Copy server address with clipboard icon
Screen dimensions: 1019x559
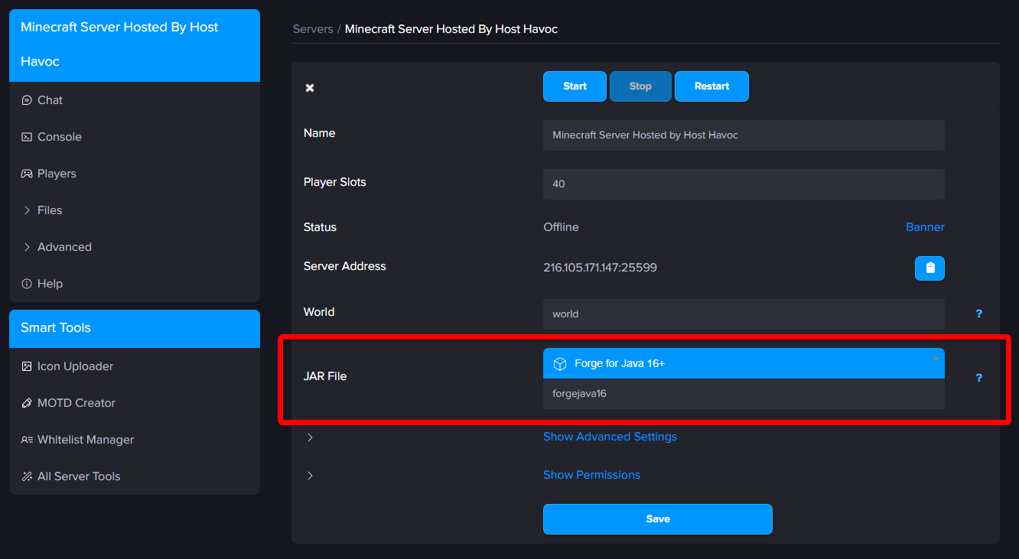[929, 268]
